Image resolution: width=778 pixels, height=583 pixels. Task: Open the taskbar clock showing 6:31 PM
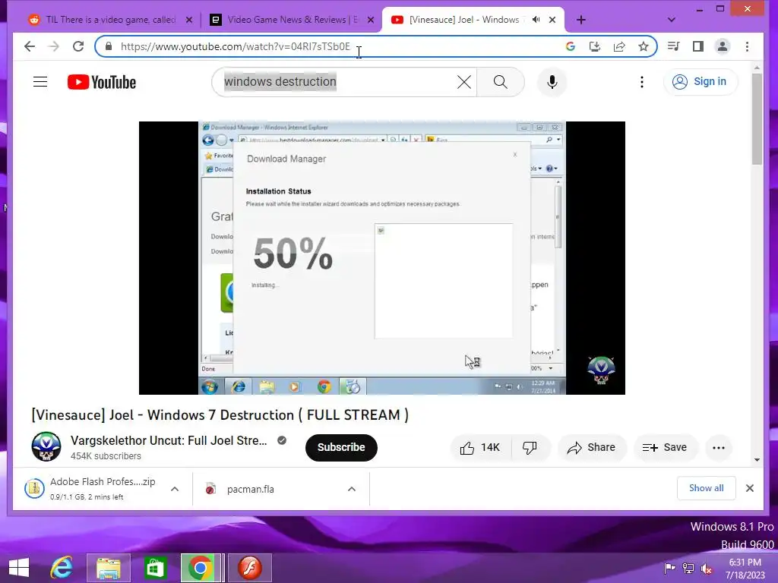(745, 568)
